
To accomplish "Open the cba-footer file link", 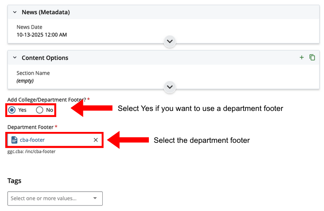I will pyautogui.click(x=32, y=140).
